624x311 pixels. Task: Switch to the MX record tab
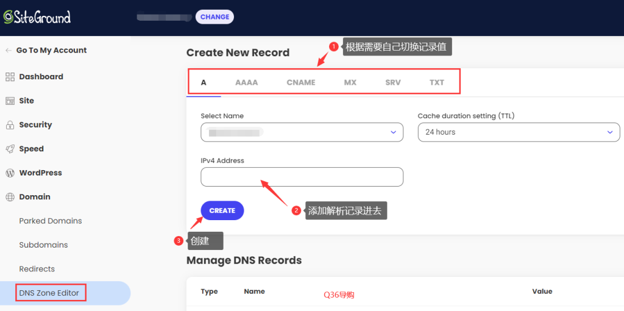coord(350,83)
